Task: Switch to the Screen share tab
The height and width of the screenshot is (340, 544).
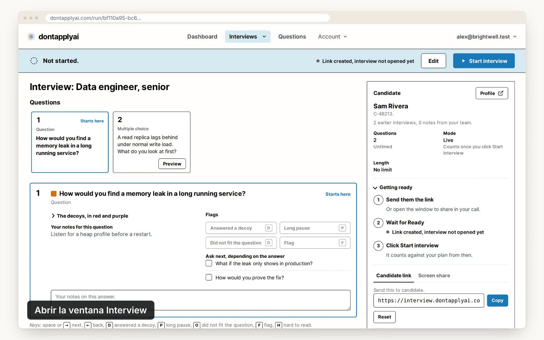Action: pyautogui.click(x=434, y=276)
